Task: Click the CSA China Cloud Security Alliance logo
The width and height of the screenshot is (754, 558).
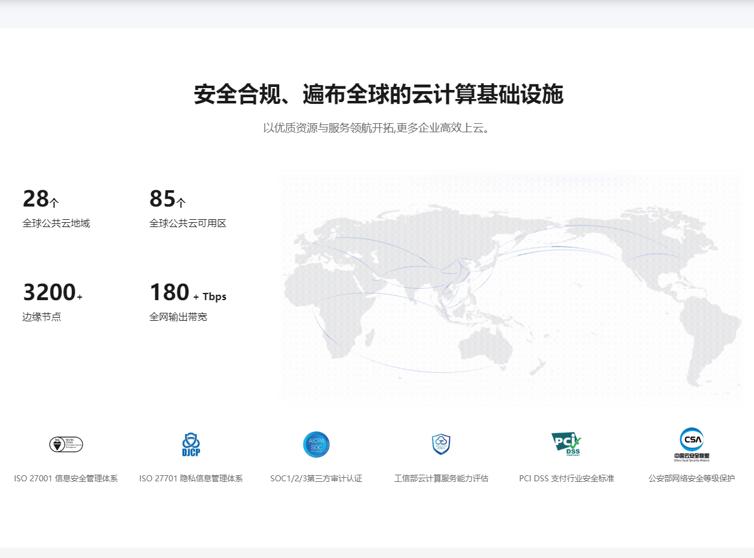Action: pyautogui.click(x=692, y=444)
